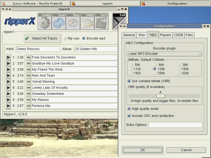The image size is (211, 158).
Task: Play track 6 Lonely Lady Of Arcadia
Action: (x=8, y=88)
